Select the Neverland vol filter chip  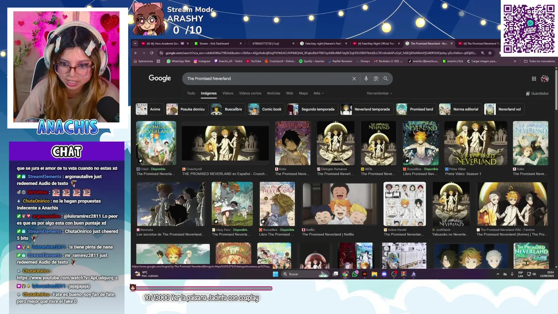pos(504,109)
